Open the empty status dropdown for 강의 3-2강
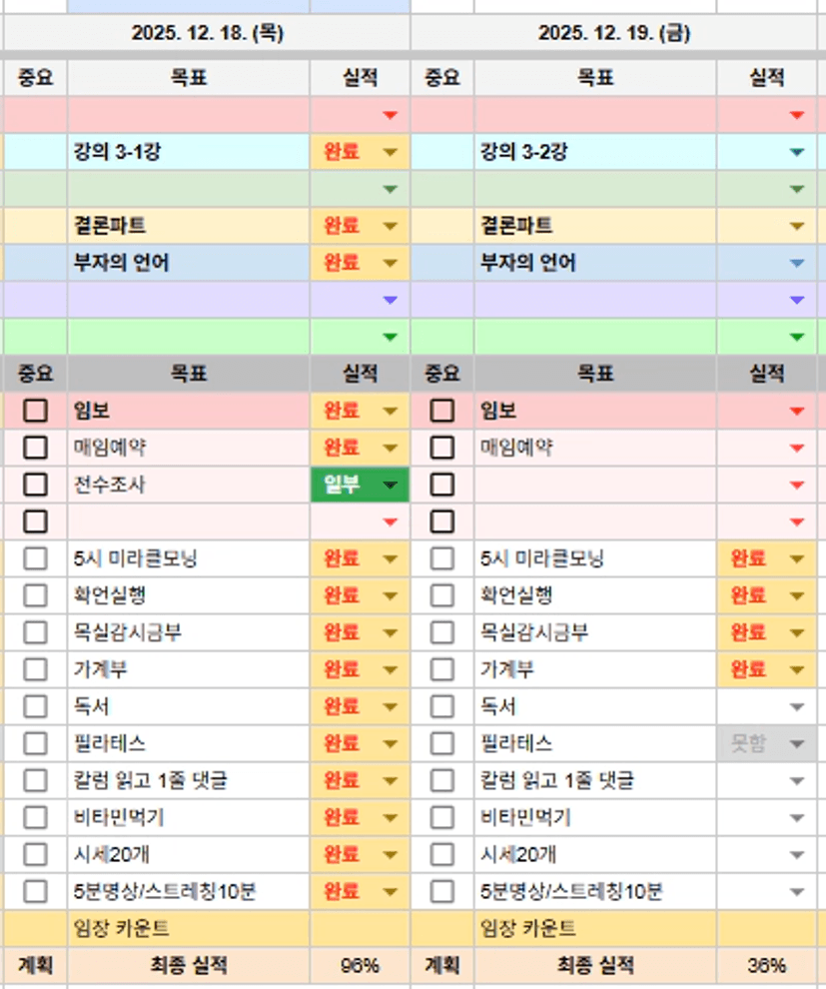This screenshot has width=826, height=989. coord(796,153)
